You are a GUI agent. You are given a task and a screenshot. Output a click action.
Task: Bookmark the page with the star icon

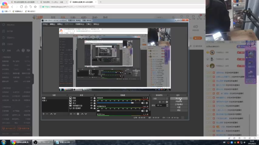[35, 7]
